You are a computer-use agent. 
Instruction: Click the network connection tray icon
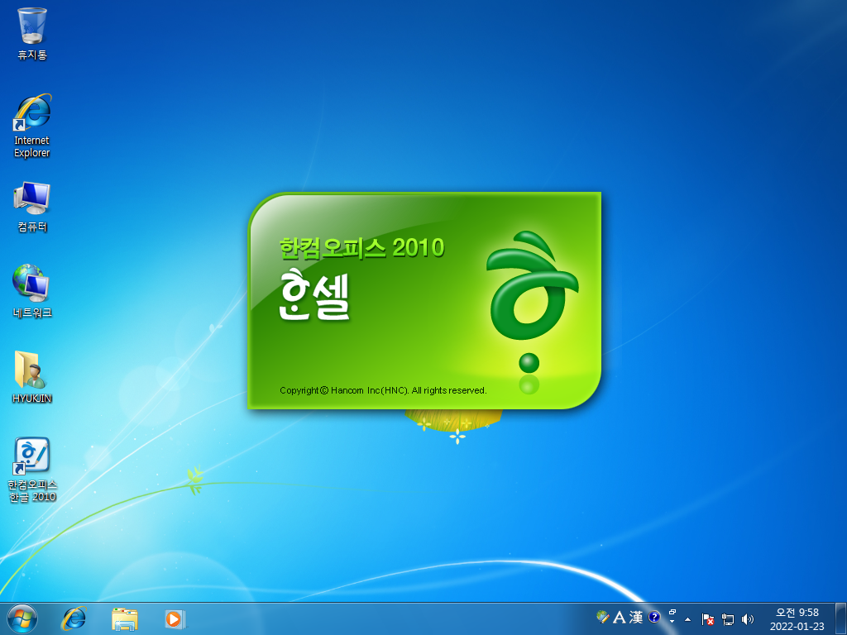tap(728, 619)
